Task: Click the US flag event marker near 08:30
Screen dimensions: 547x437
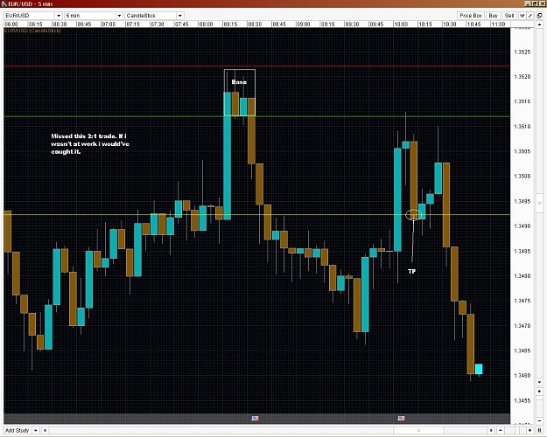Action: click(255, 418)
